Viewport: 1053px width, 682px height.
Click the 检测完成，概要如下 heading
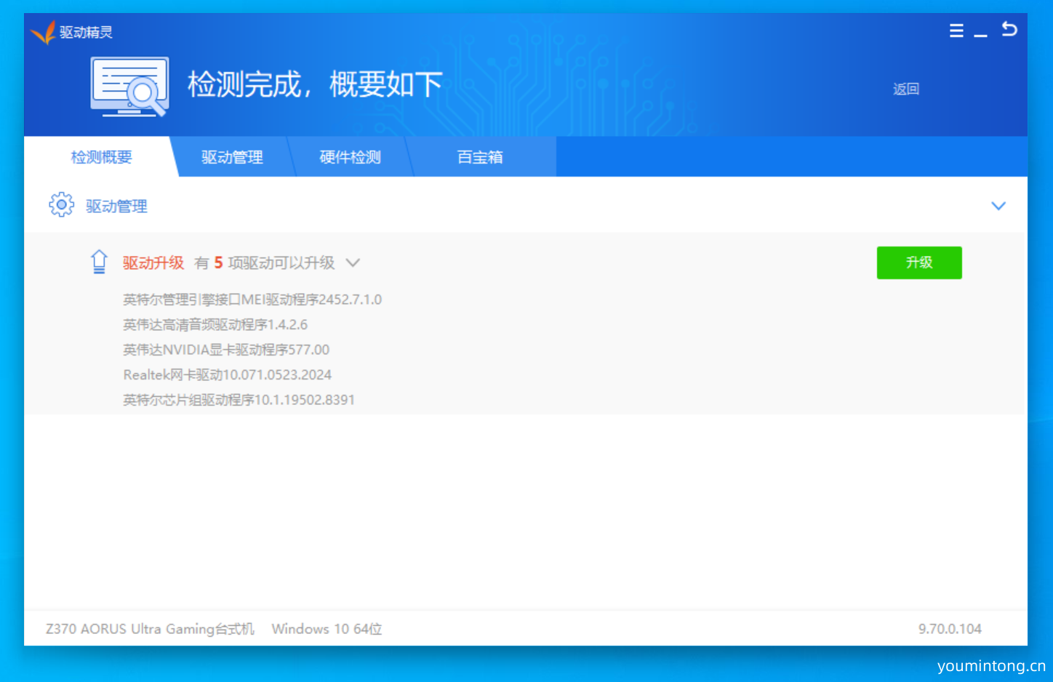(315, 84)
